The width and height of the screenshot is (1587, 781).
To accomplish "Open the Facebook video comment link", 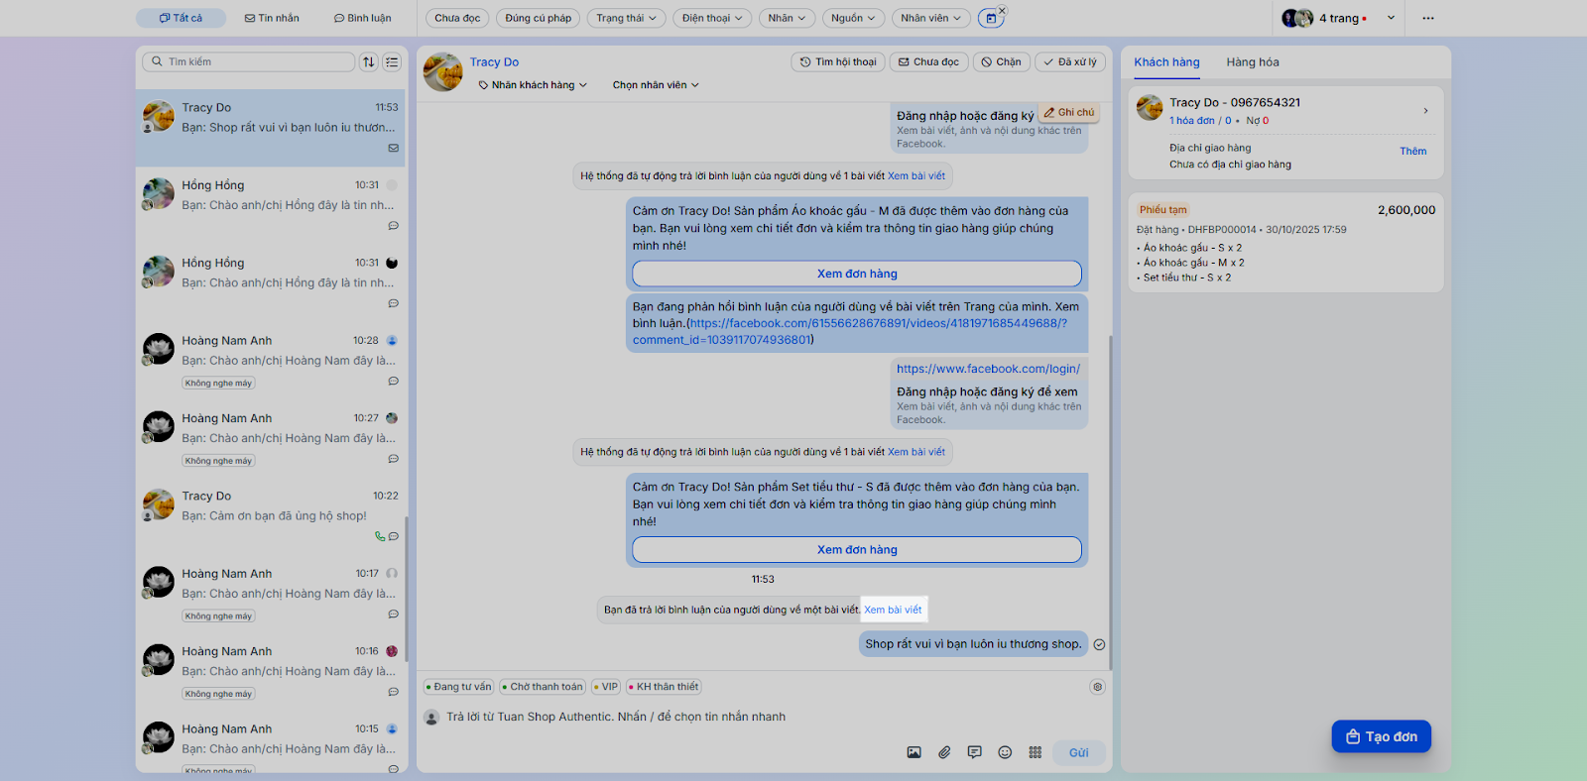I will pyautogui.click(x=850, y=331).
